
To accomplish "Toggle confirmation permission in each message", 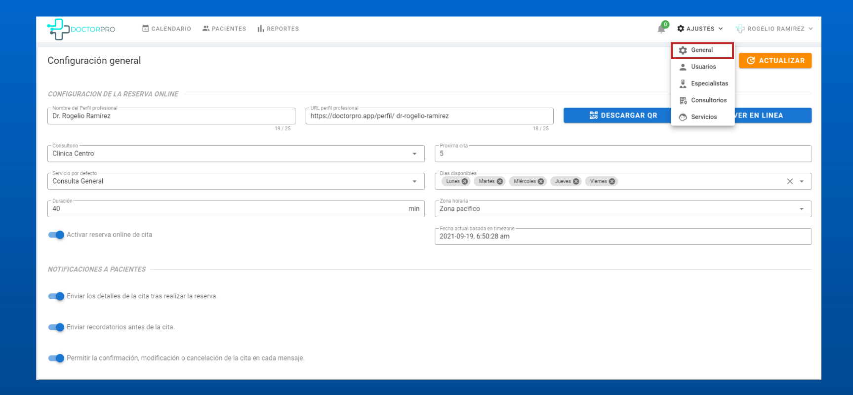I will point(56,358).
